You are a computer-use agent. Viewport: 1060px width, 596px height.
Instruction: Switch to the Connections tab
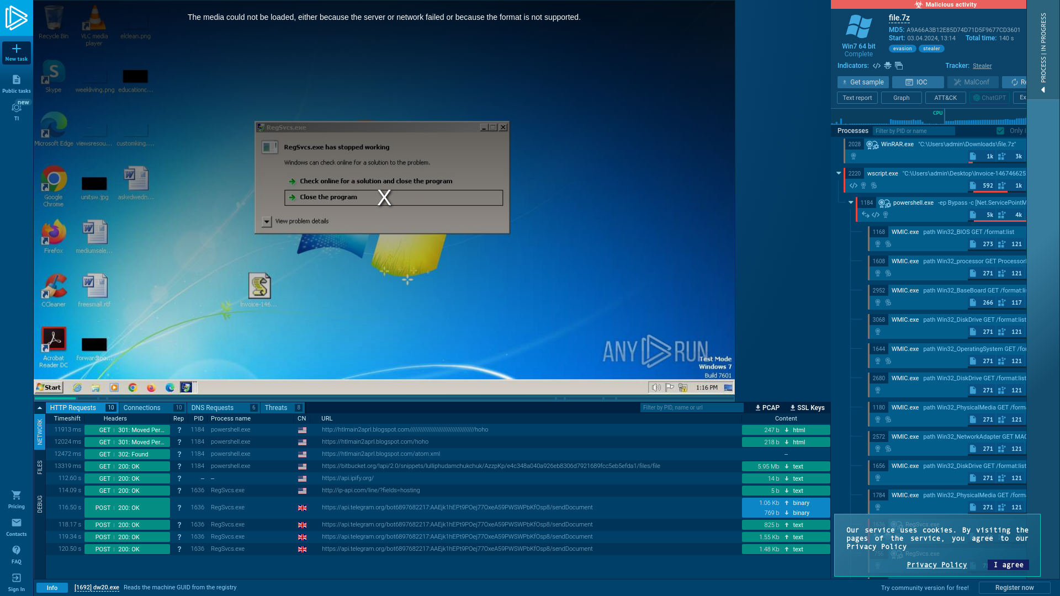(153, 408)
